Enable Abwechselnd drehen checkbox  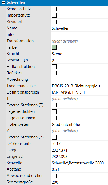click(x=54, y=176)
